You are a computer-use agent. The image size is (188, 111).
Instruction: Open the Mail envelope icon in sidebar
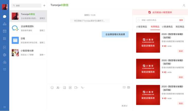coord(5,69)
